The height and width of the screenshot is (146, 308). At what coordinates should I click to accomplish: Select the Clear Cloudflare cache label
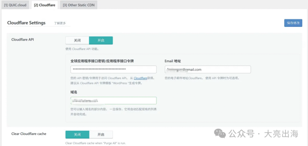coord(29,134)
